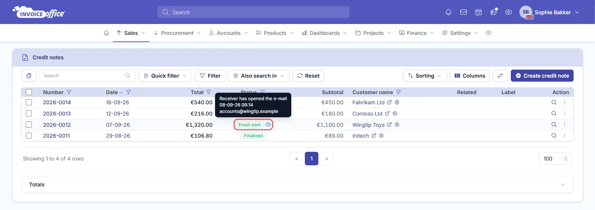Go to page 1 in pagination
This screenshot has height=210, width=595.
(312, 159)
